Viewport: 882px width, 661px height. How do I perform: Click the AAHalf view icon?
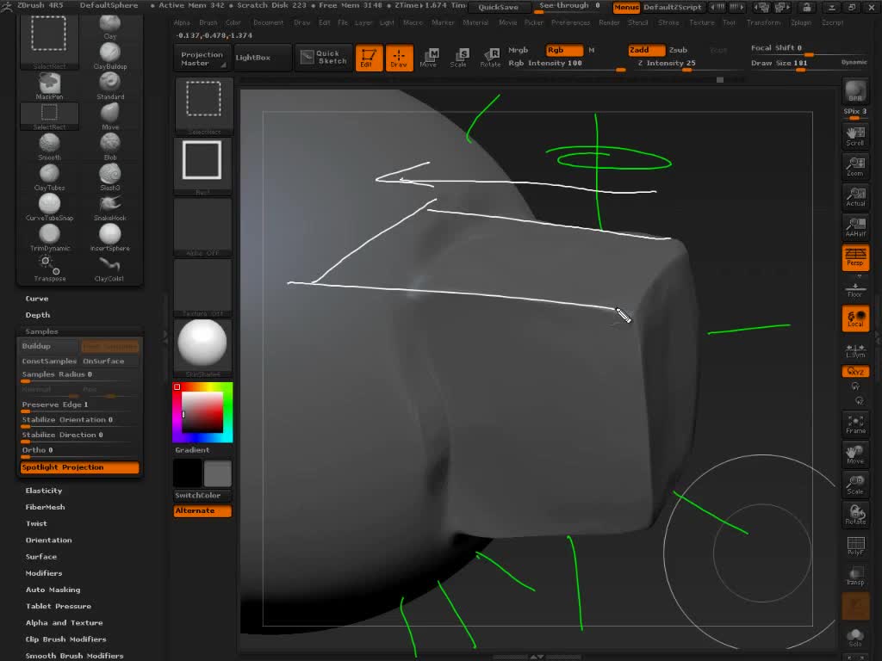tap(855, 227)
